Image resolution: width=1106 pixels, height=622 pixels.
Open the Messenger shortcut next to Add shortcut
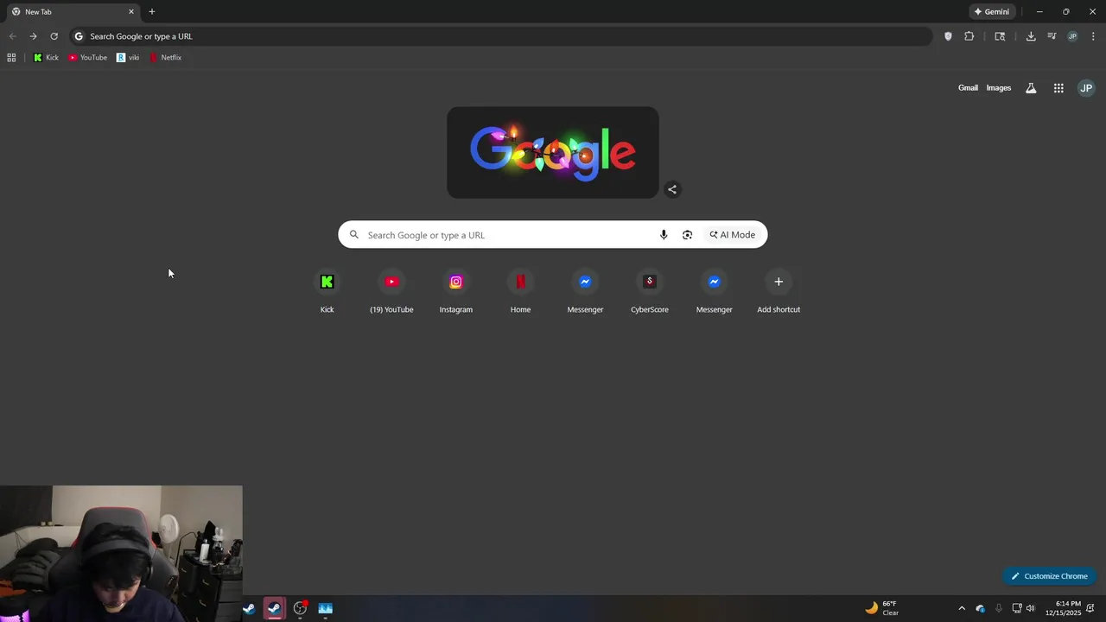click(714, 292)
